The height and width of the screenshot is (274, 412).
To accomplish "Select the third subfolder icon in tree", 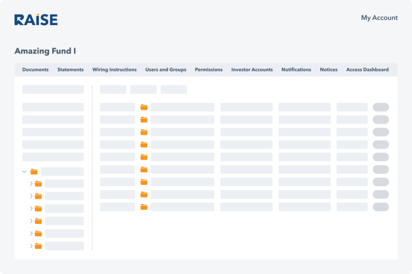I will [38, 209].
